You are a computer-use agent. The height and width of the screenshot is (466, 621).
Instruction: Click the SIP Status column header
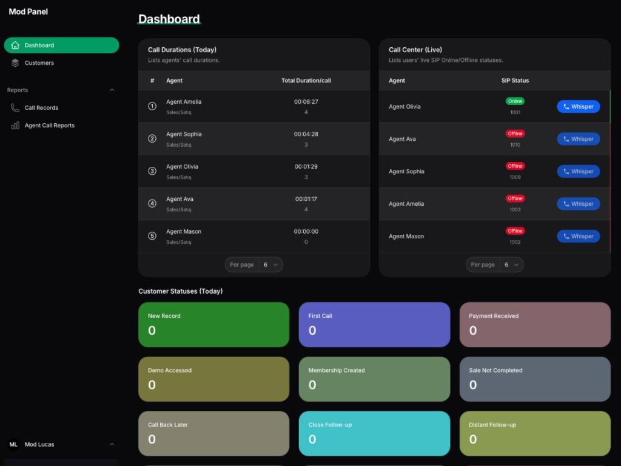coord(515,81)
